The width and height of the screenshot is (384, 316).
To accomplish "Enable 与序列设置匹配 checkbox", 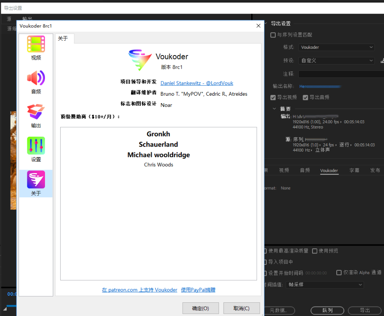I will [x=273, y=35].
